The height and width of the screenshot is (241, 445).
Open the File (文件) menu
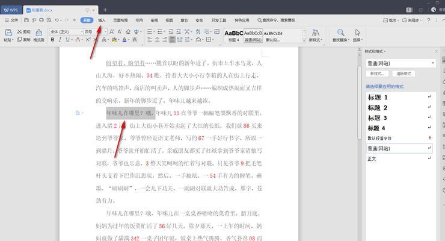coord(11,20)
